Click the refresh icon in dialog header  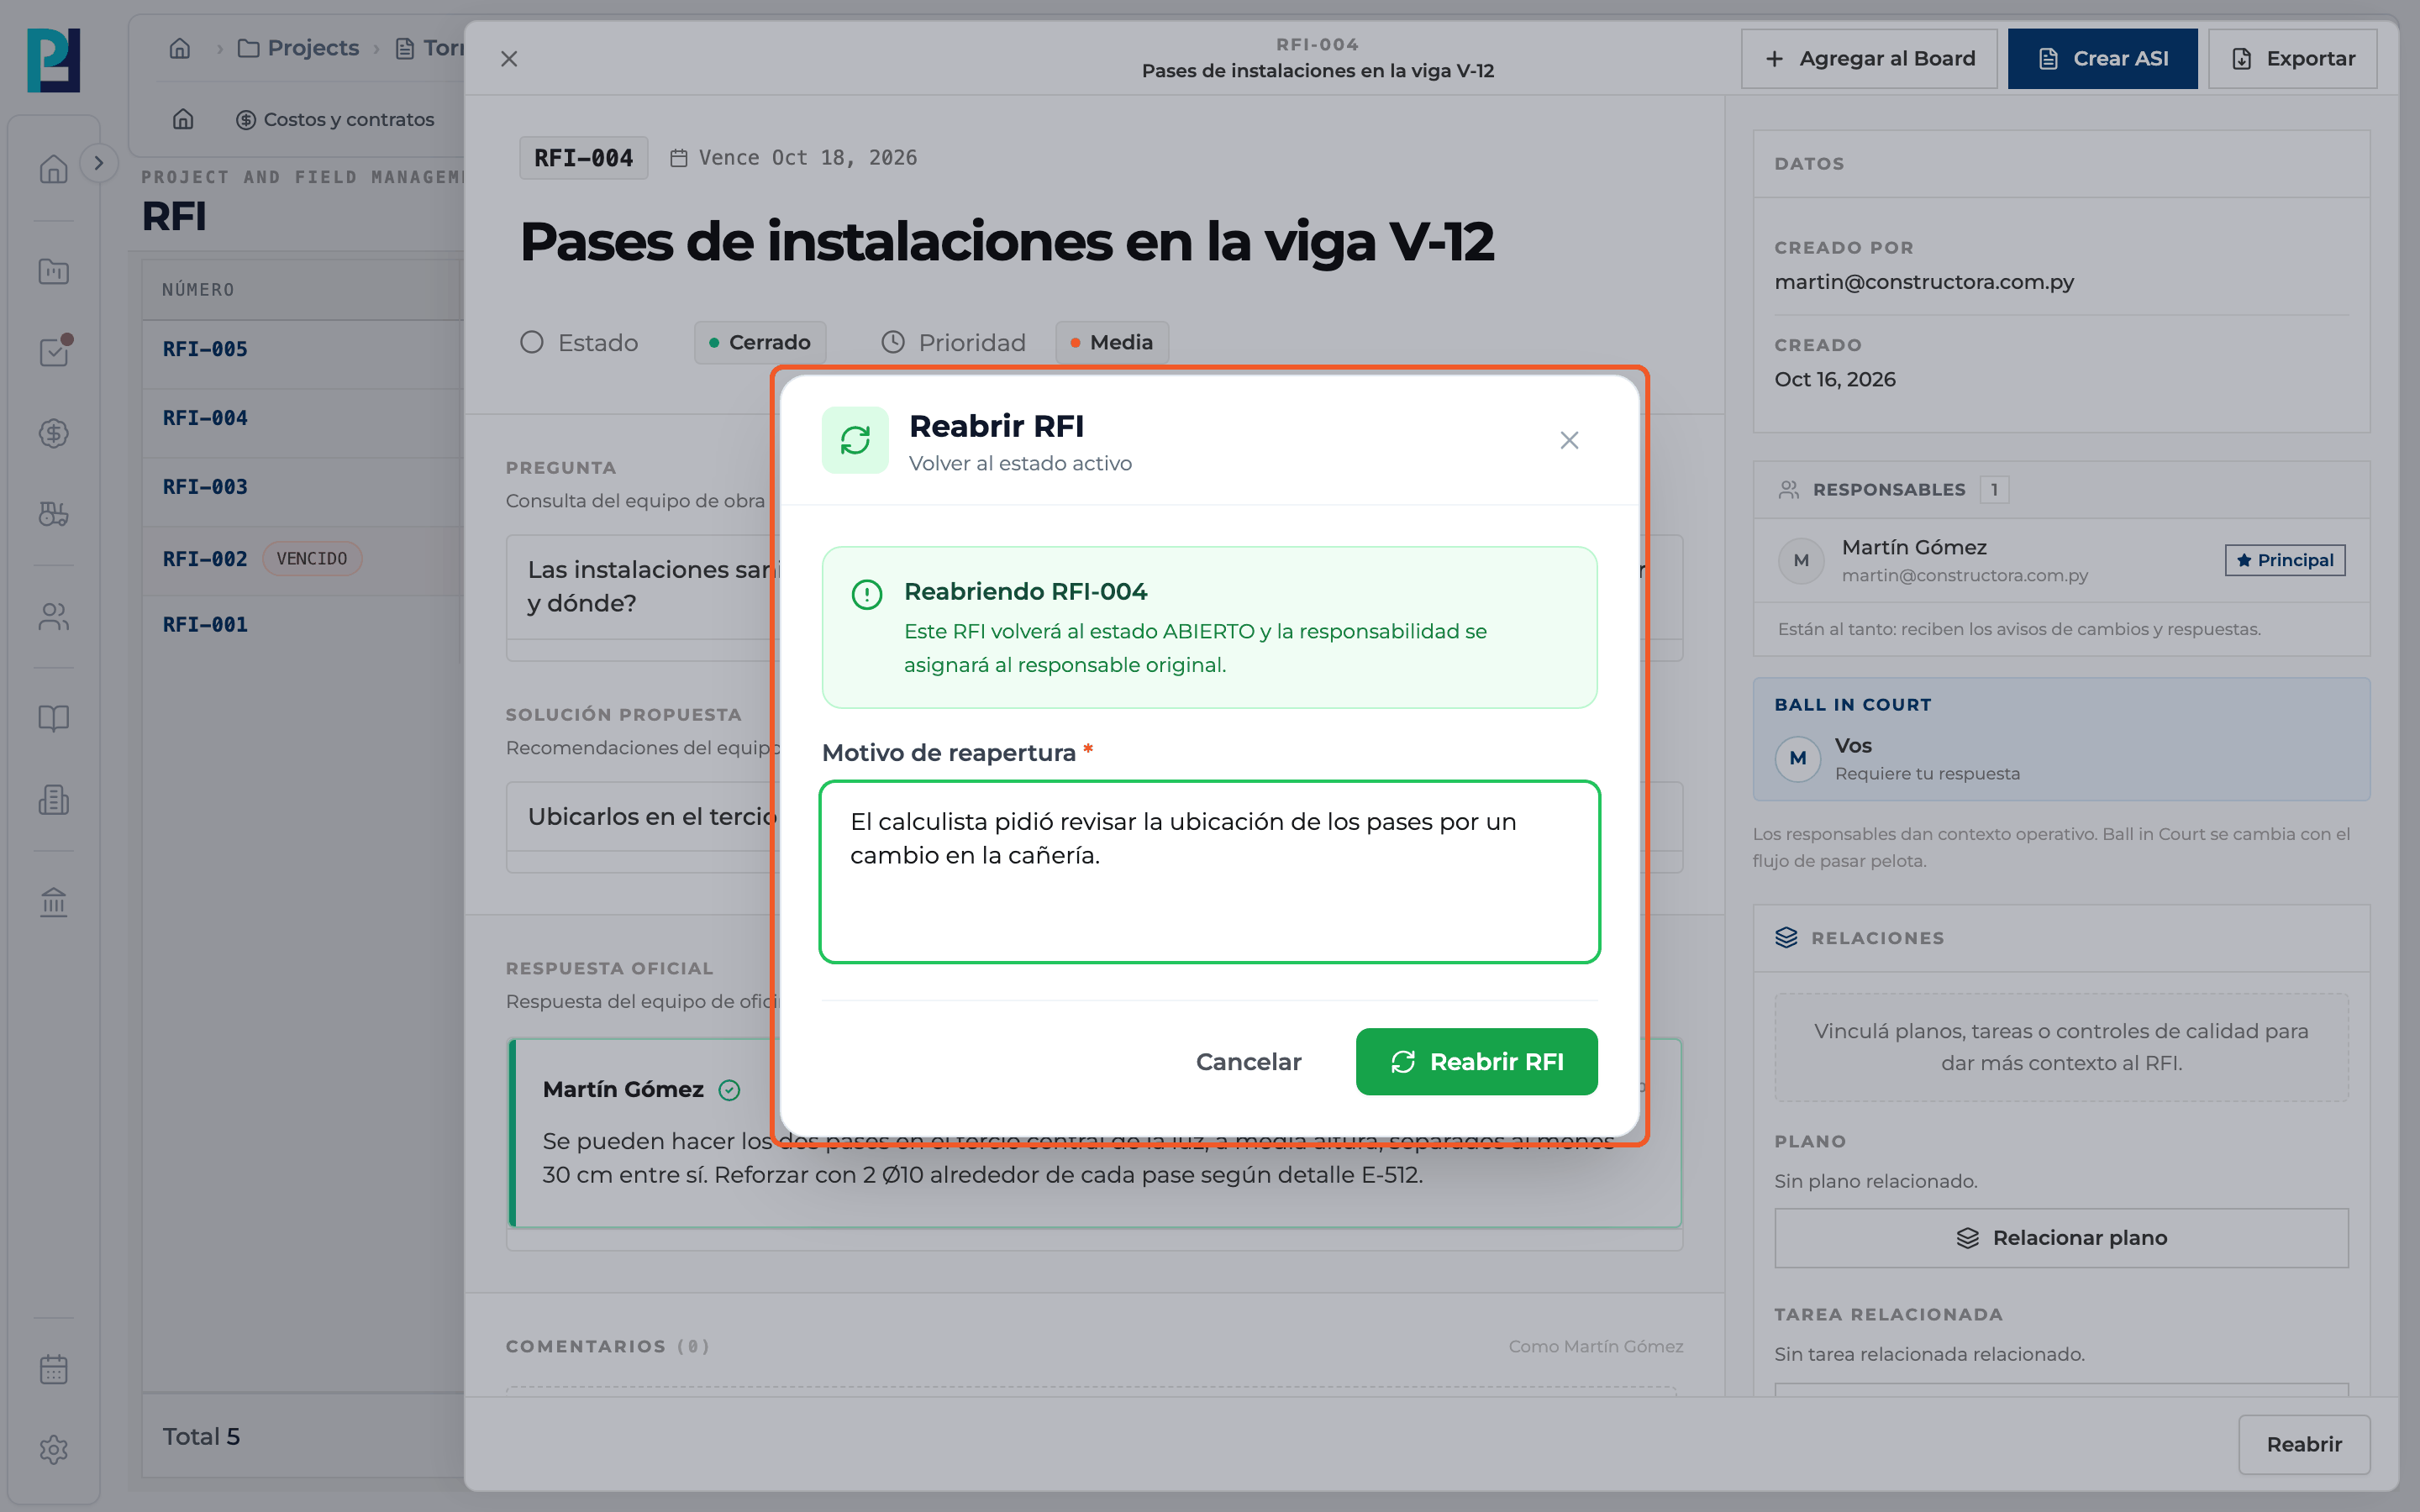click(855, 440)
